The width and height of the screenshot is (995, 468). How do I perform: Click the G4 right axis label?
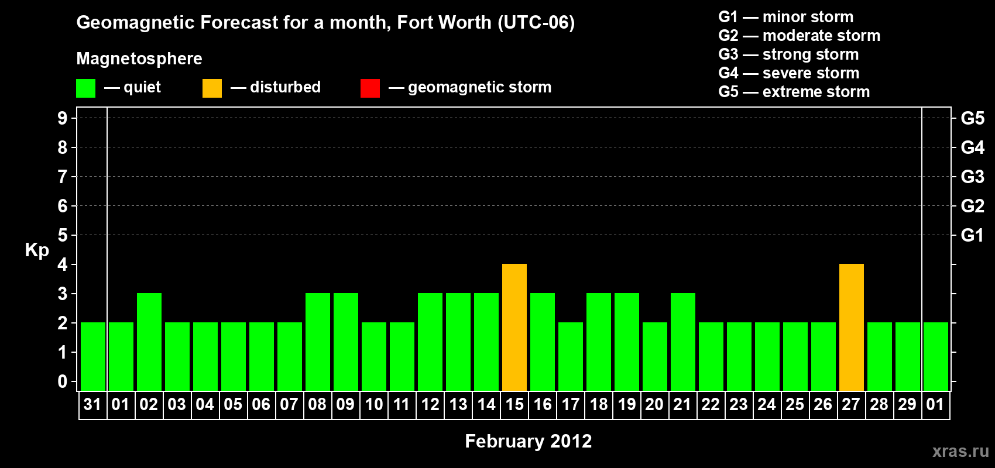[x=973, y=147]
